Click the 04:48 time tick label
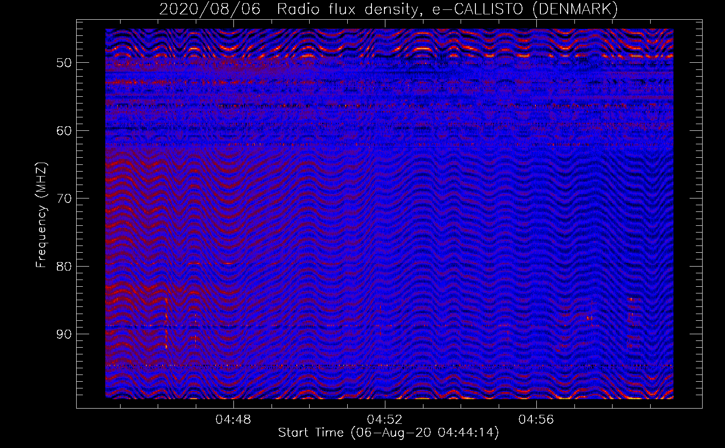The height and width of the screenshot is (448, 725). click(233, 420)
